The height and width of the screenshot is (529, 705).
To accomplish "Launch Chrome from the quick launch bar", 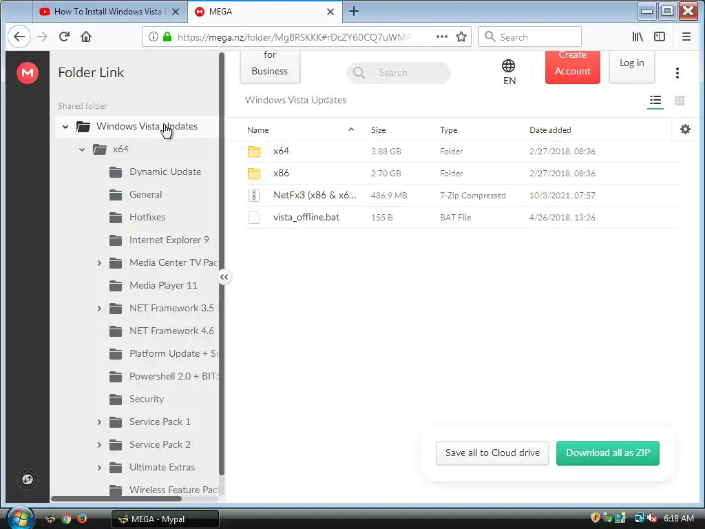I will coord(66,519).
